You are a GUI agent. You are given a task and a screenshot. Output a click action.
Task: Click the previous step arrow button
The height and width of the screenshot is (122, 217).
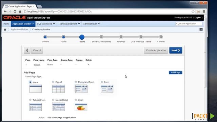tap(27, 50)
